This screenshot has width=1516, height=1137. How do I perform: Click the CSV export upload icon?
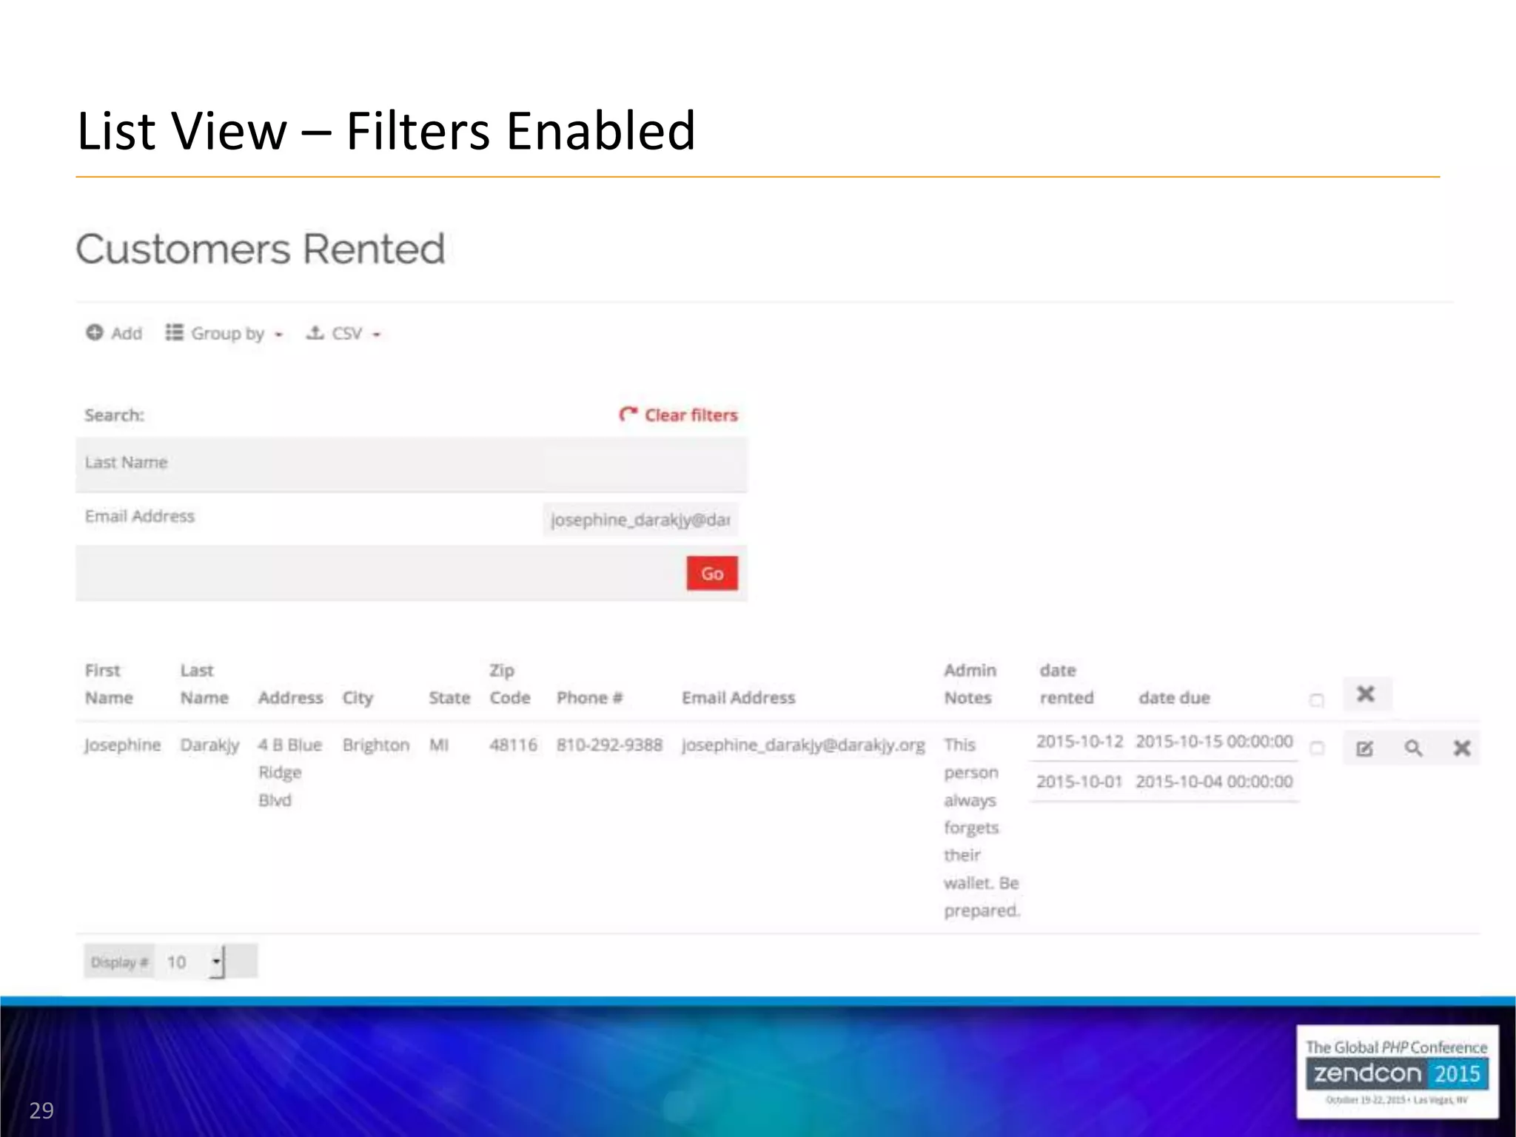pos(315,333)
